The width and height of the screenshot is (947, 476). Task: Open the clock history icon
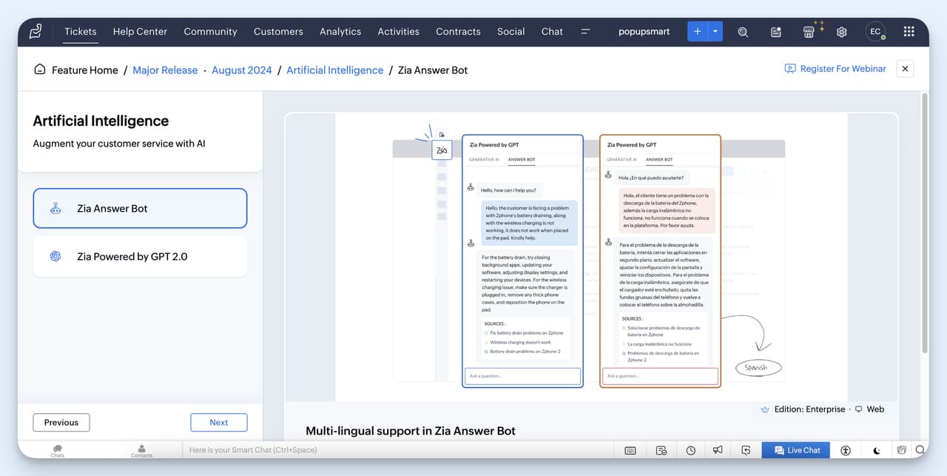[x=690, y=450]
